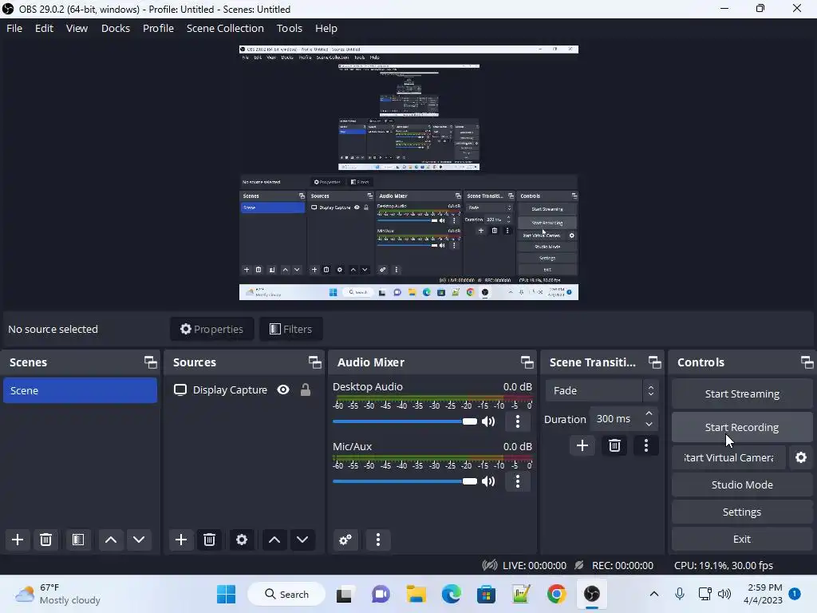Screen dimensions: 817x613
Task: Delete the selected source with trash icon
Action: [210, 540]
